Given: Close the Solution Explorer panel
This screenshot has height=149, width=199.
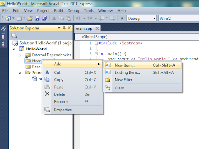Looking at the screenshot, I should click(69, 28).
